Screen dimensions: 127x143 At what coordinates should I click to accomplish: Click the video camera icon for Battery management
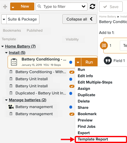click(11, 107)
